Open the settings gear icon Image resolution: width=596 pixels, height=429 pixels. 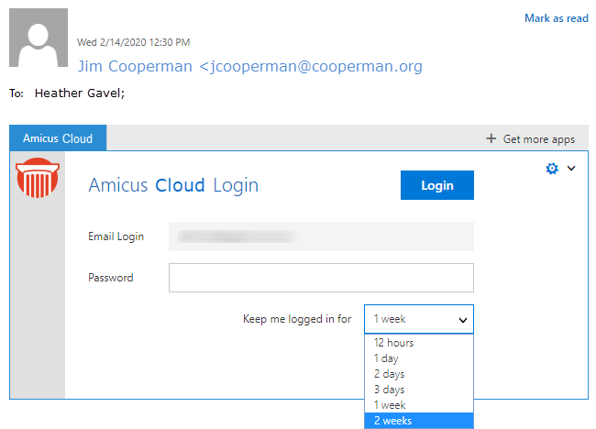pyautogui.click(x=552, y=169)
